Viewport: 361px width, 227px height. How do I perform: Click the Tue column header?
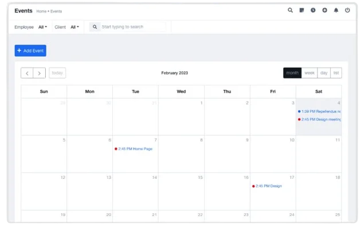pos(135,92)
